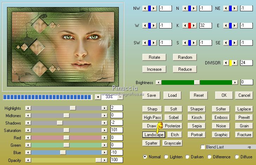Click the NW right arrow stepper
The image size is (256, 165).
(154, 8)
